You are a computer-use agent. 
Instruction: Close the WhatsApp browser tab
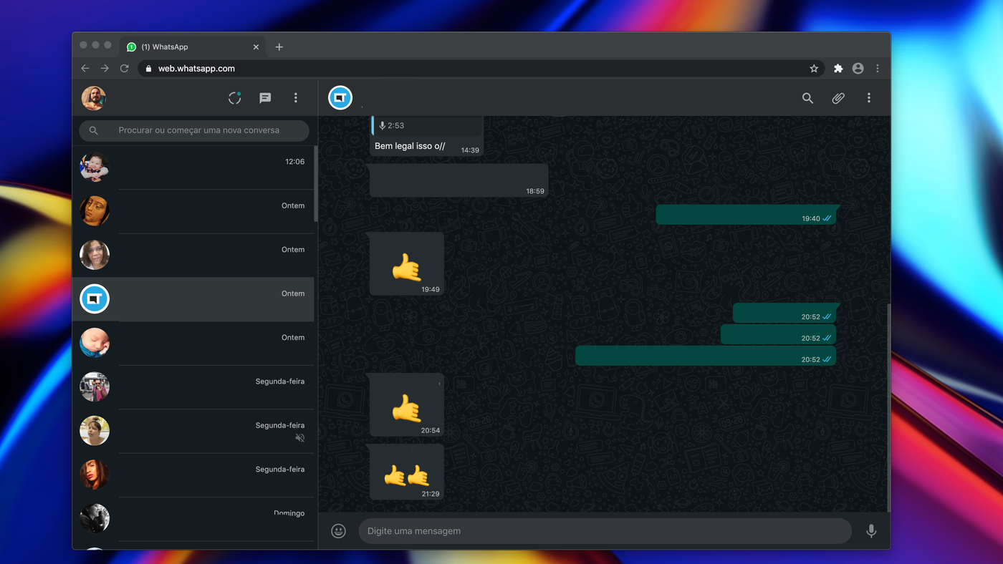256,47
